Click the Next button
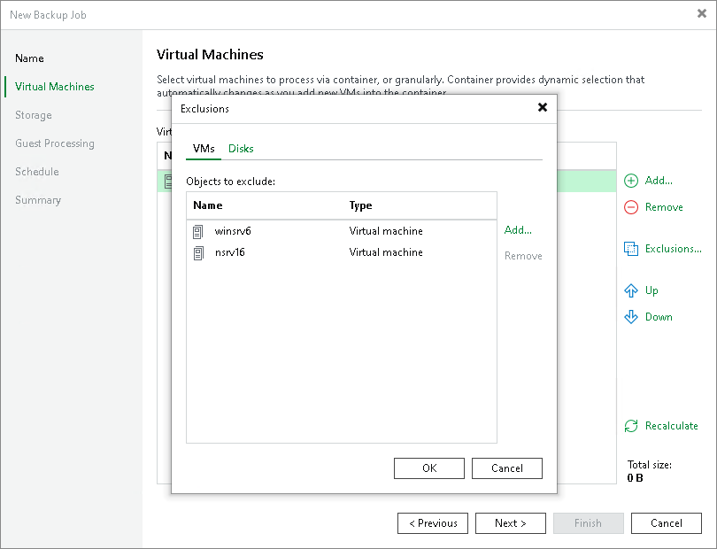The width and height of the screenshot is (717, 549). coord(511,523)
